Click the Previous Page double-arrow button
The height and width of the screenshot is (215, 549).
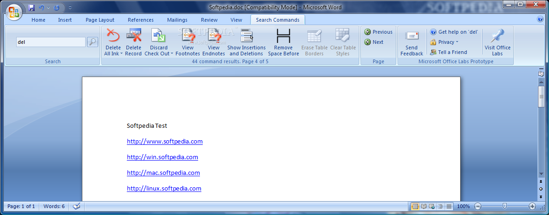pos(541,182)
